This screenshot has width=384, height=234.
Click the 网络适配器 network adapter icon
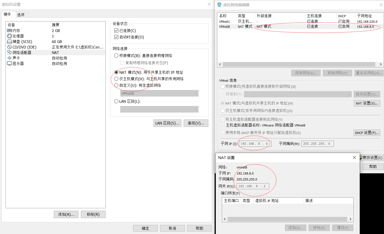tap(10, 52)
